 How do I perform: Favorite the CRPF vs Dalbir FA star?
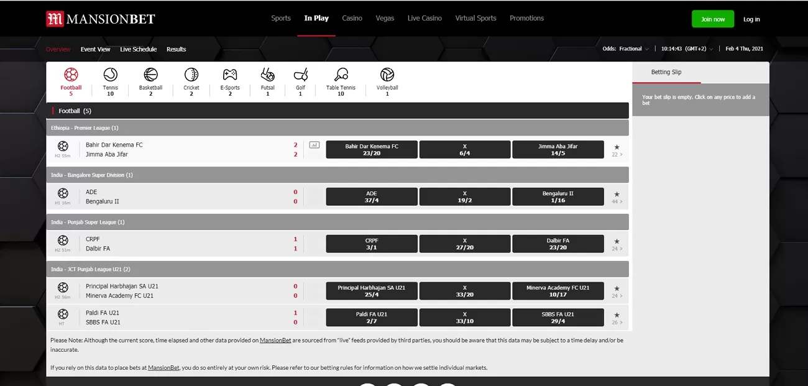617,241
